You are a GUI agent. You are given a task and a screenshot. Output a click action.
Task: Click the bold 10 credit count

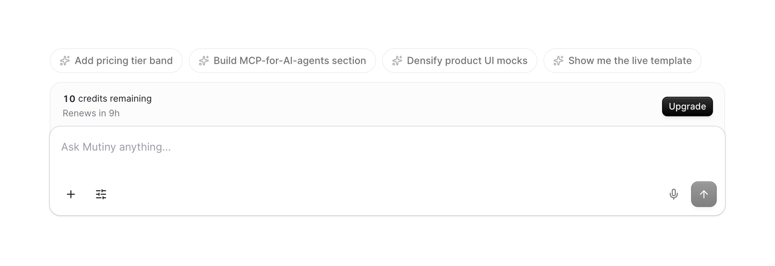[69, 99]
